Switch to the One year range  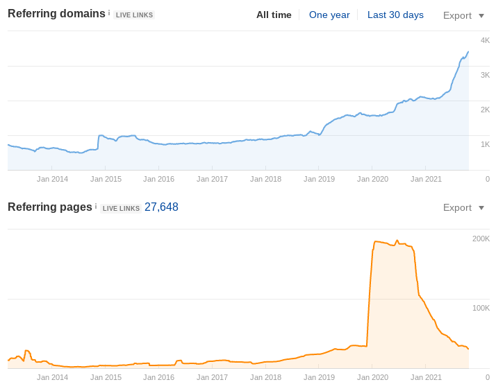coord(329,15)
